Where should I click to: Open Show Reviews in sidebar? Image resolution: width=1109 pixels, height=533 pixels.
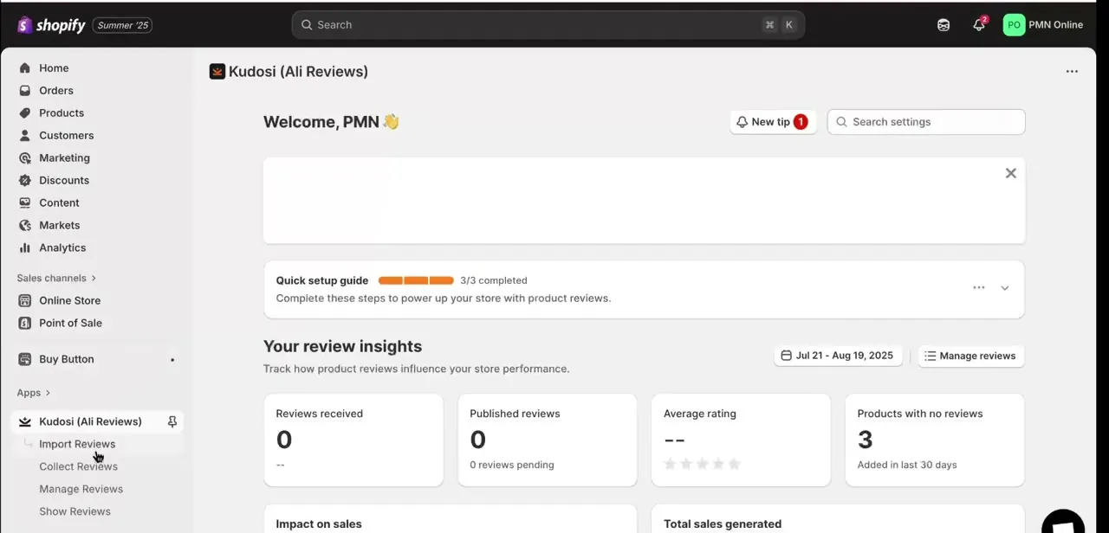tap(75, 511)
